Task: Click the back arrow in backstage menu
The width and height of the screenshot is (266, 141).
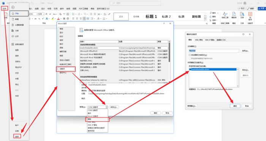Action: point(13,7)
